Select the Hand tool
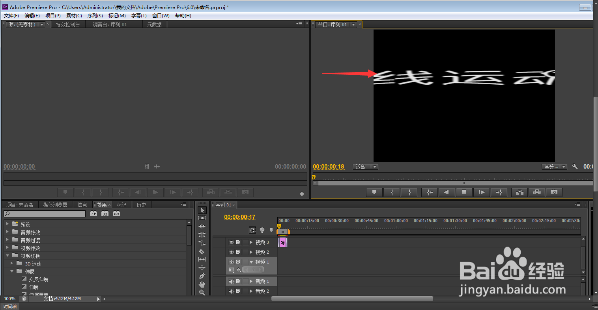598x310 pixels. click(x=202, y=284)
